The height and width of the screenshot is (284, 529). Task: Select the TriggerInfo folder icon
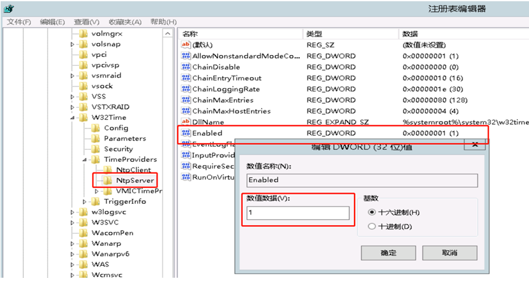pos(96,201)
